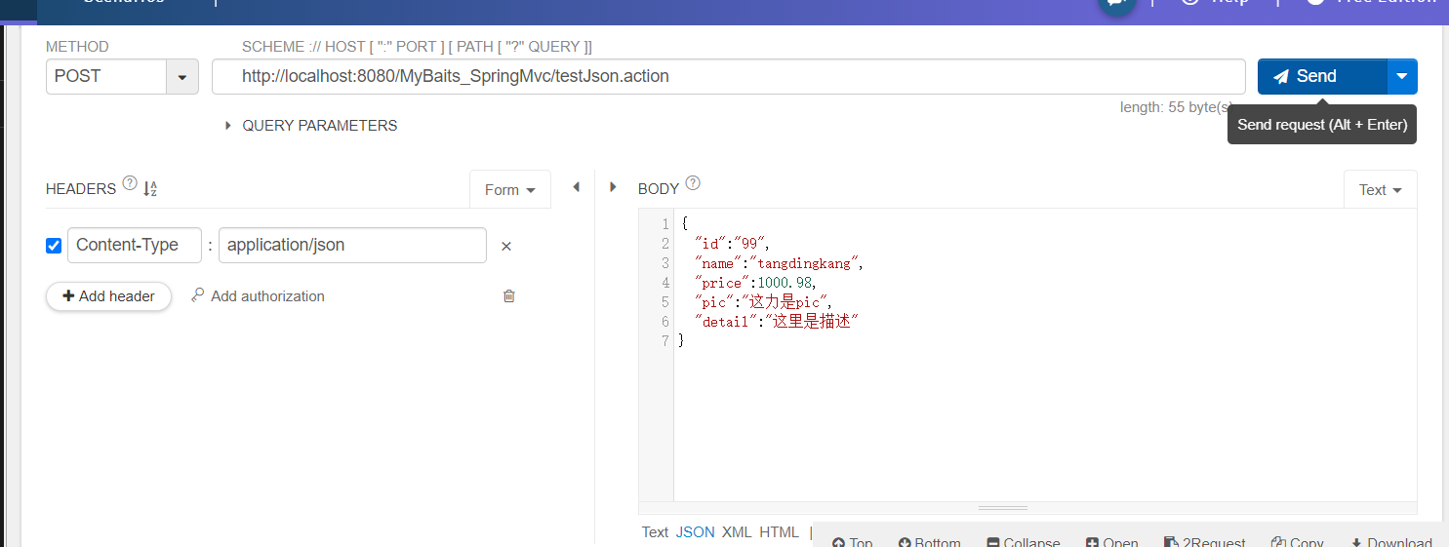Screen dimensions: 1449x547
Task: Click the Add header button
Action: [x=108, y=296]
